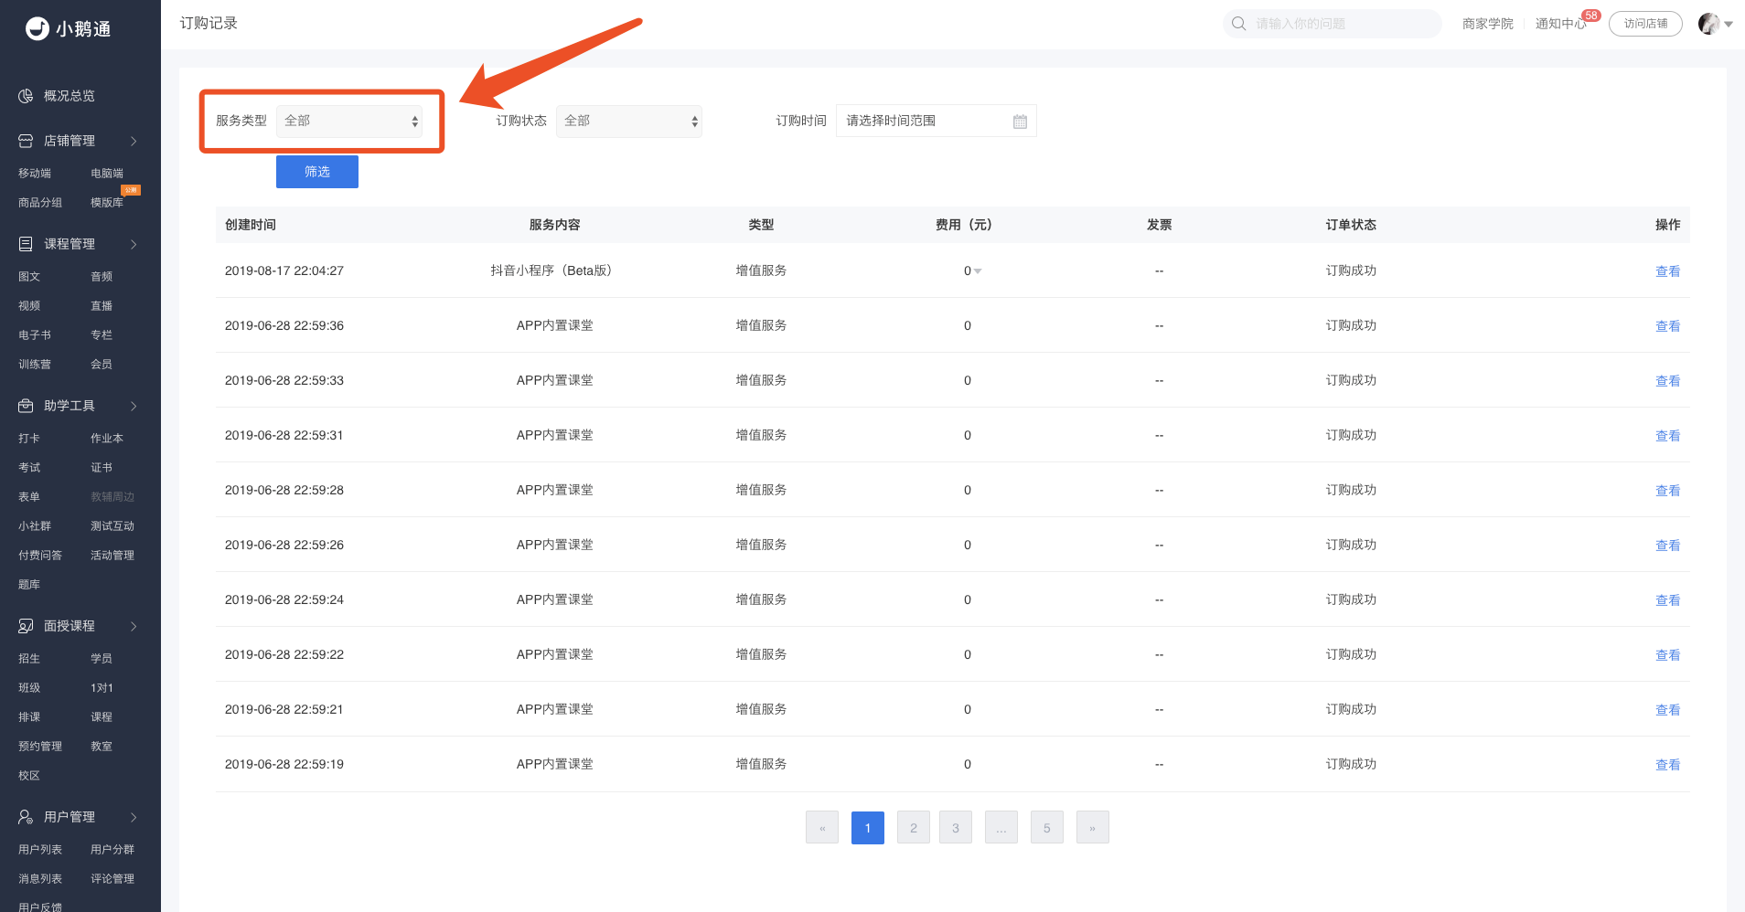Expand the user avatar menu arrow
The image size is (1745, 912).
[x=1729, y=25]
